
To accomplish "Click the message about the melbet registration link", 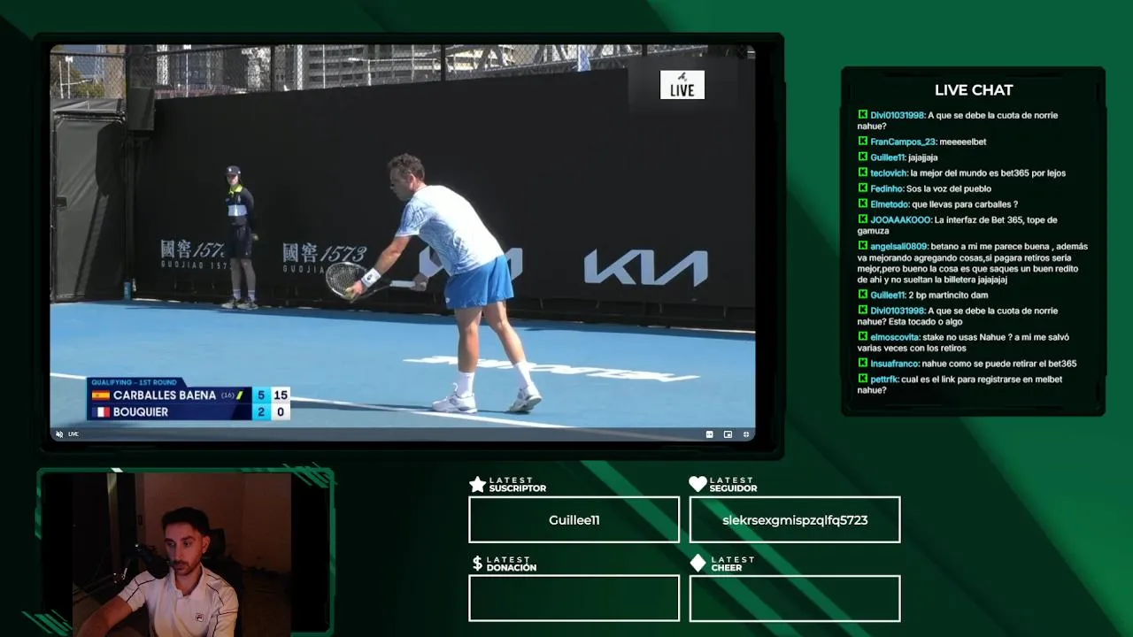I will pyautogui.click(x=960, y=385).
